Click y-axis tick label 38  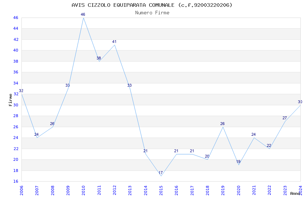(16, 61)
